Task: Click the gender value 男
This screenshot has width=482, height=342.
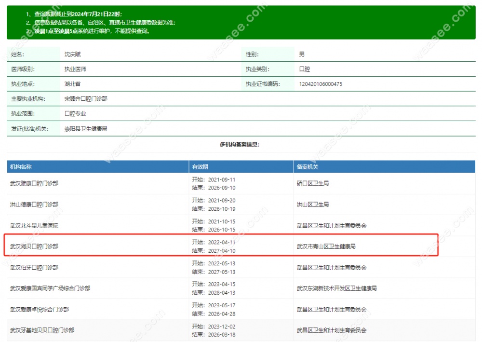Action: point(302,55)
